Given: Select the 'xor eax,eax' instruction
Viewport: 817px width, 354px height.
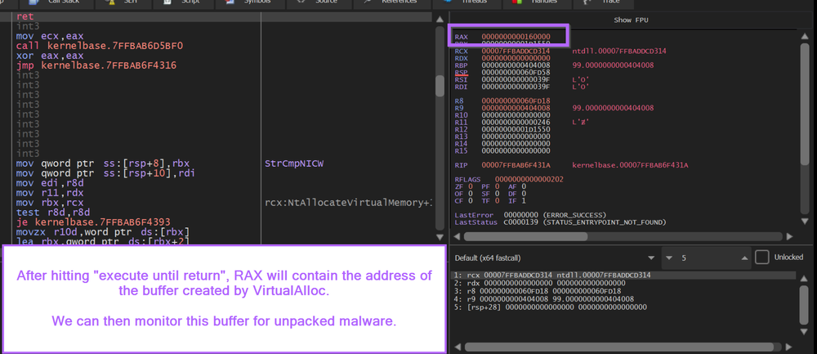Looking at the screenshot, I should tap(50, 56).
